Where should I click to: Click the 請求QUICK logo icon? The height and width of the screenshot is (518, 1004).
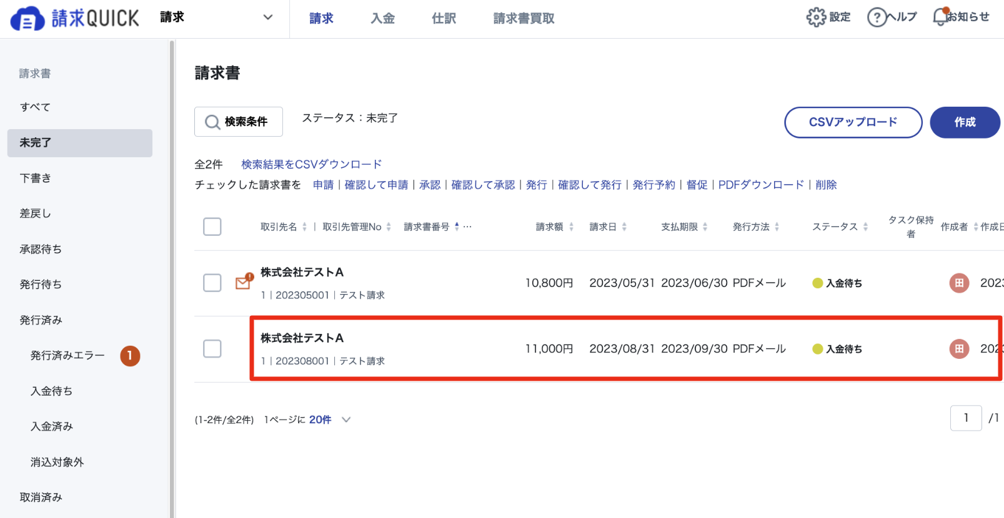click(27, 19)
